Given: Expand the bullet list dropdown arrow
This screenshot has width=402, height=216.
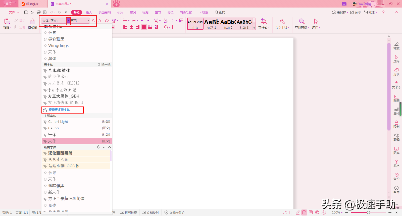Looking at the screenshot, I should 129,21.
